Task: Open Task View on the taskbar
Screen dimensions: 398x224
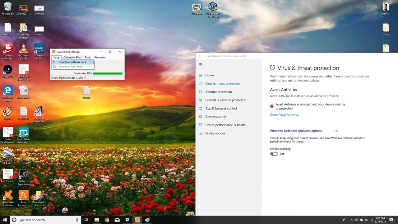Action: tap(86, 220)
